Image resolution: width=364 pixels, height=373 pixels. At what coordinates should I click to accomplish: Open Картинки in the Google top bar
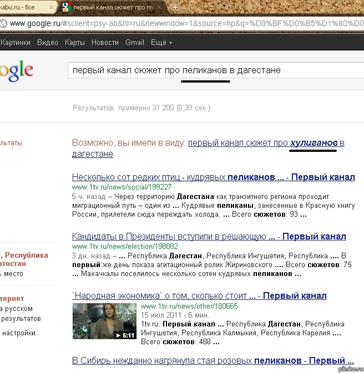(x=16, y=42)
